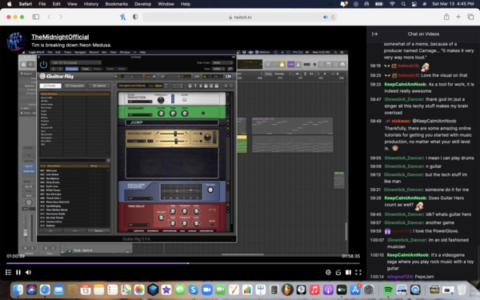The width and height of the screenshot is (480, 300).
Task: Open App Store from the Dock
Action: 355,290
